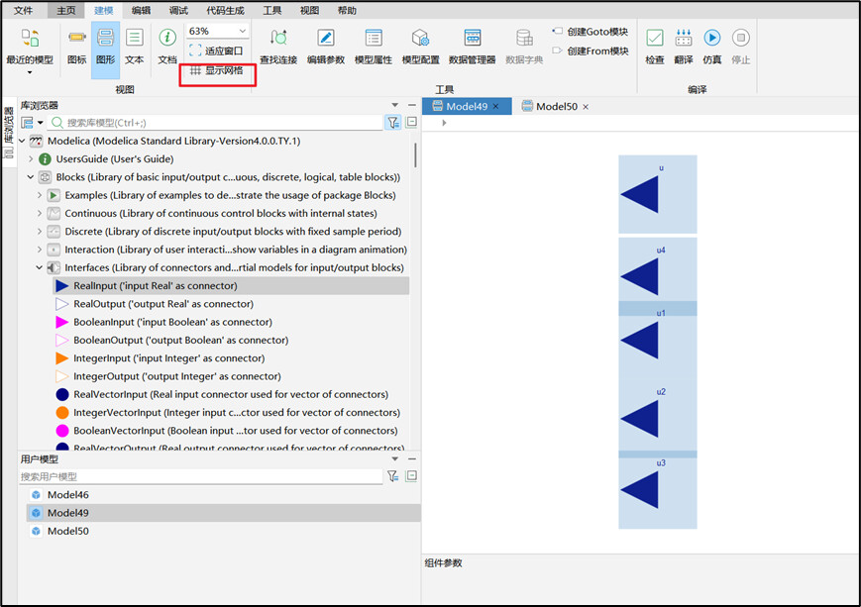Switch to 编辑 ribbon tab

(141, 11)
